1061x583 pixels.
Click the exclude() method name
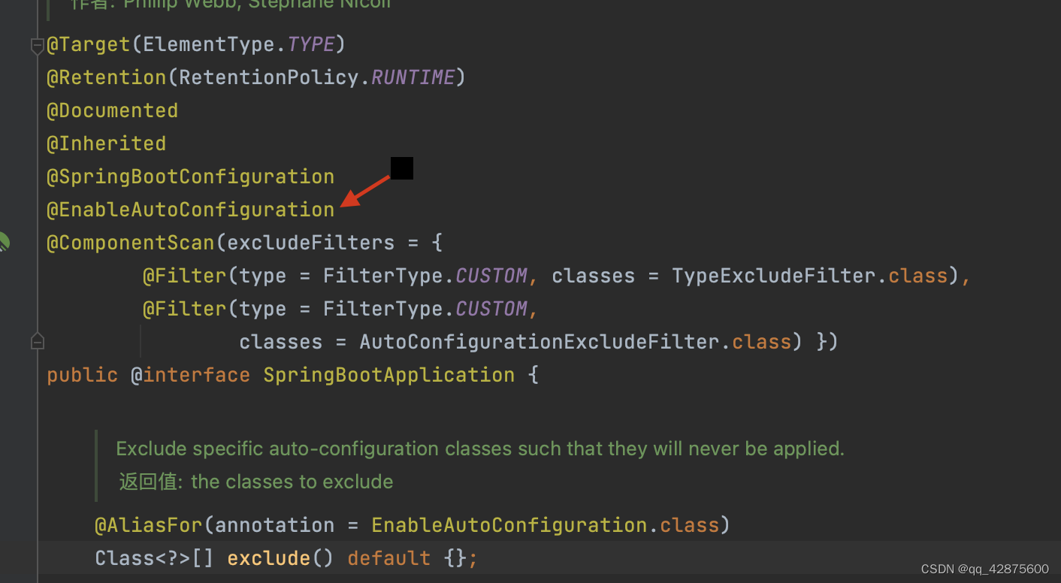click(269, 558)
